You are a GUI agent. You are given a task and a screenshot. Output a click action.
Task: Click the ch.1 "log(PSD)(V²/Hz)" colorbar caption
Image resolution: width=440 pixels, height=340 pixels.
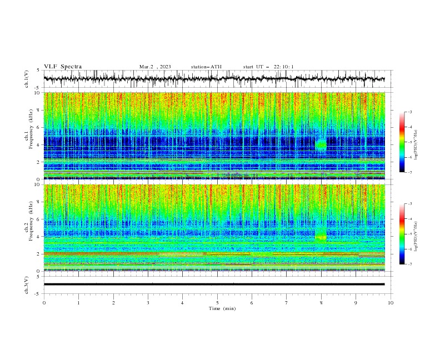tap(416, 145)
